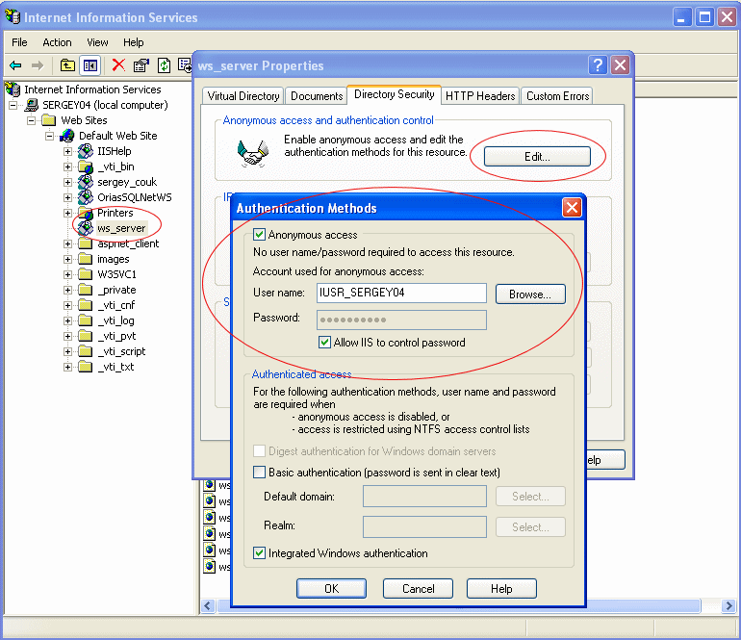Image resolution: width=741 pixels, height=640 pixels.
Task: Click the red X Delete toolbar icon
Action: pos(118,65)
